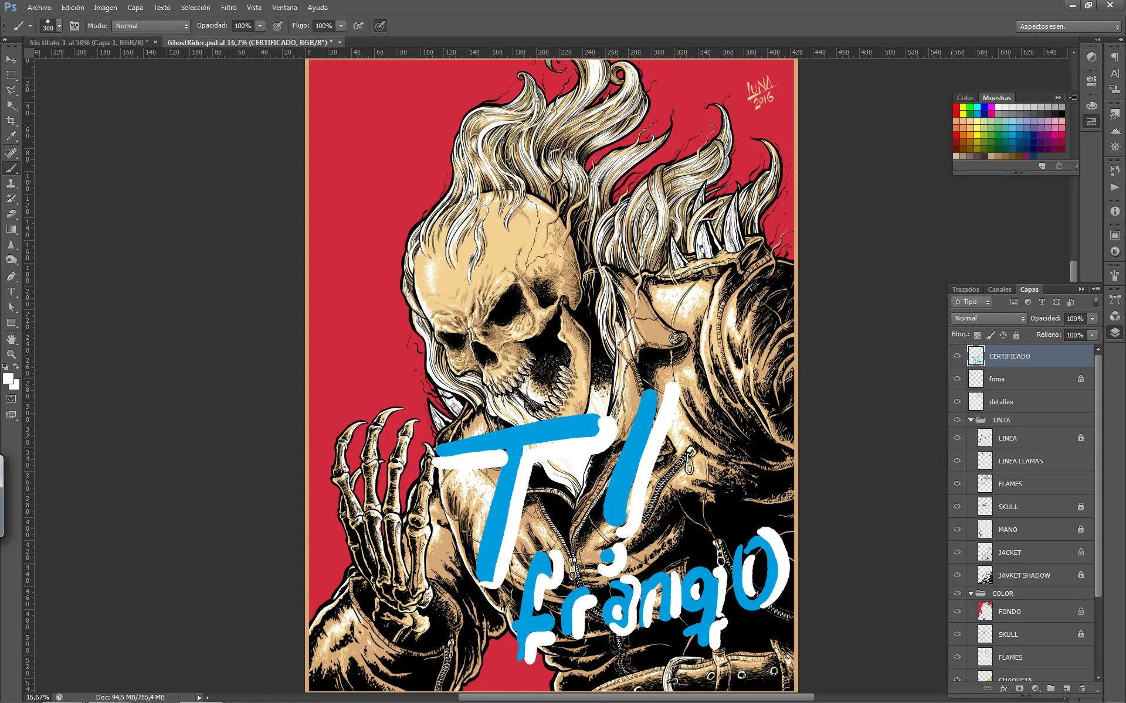The image size is (1126, 703).
Task: Switch to the Trazados tab
Action: [966, 289]
